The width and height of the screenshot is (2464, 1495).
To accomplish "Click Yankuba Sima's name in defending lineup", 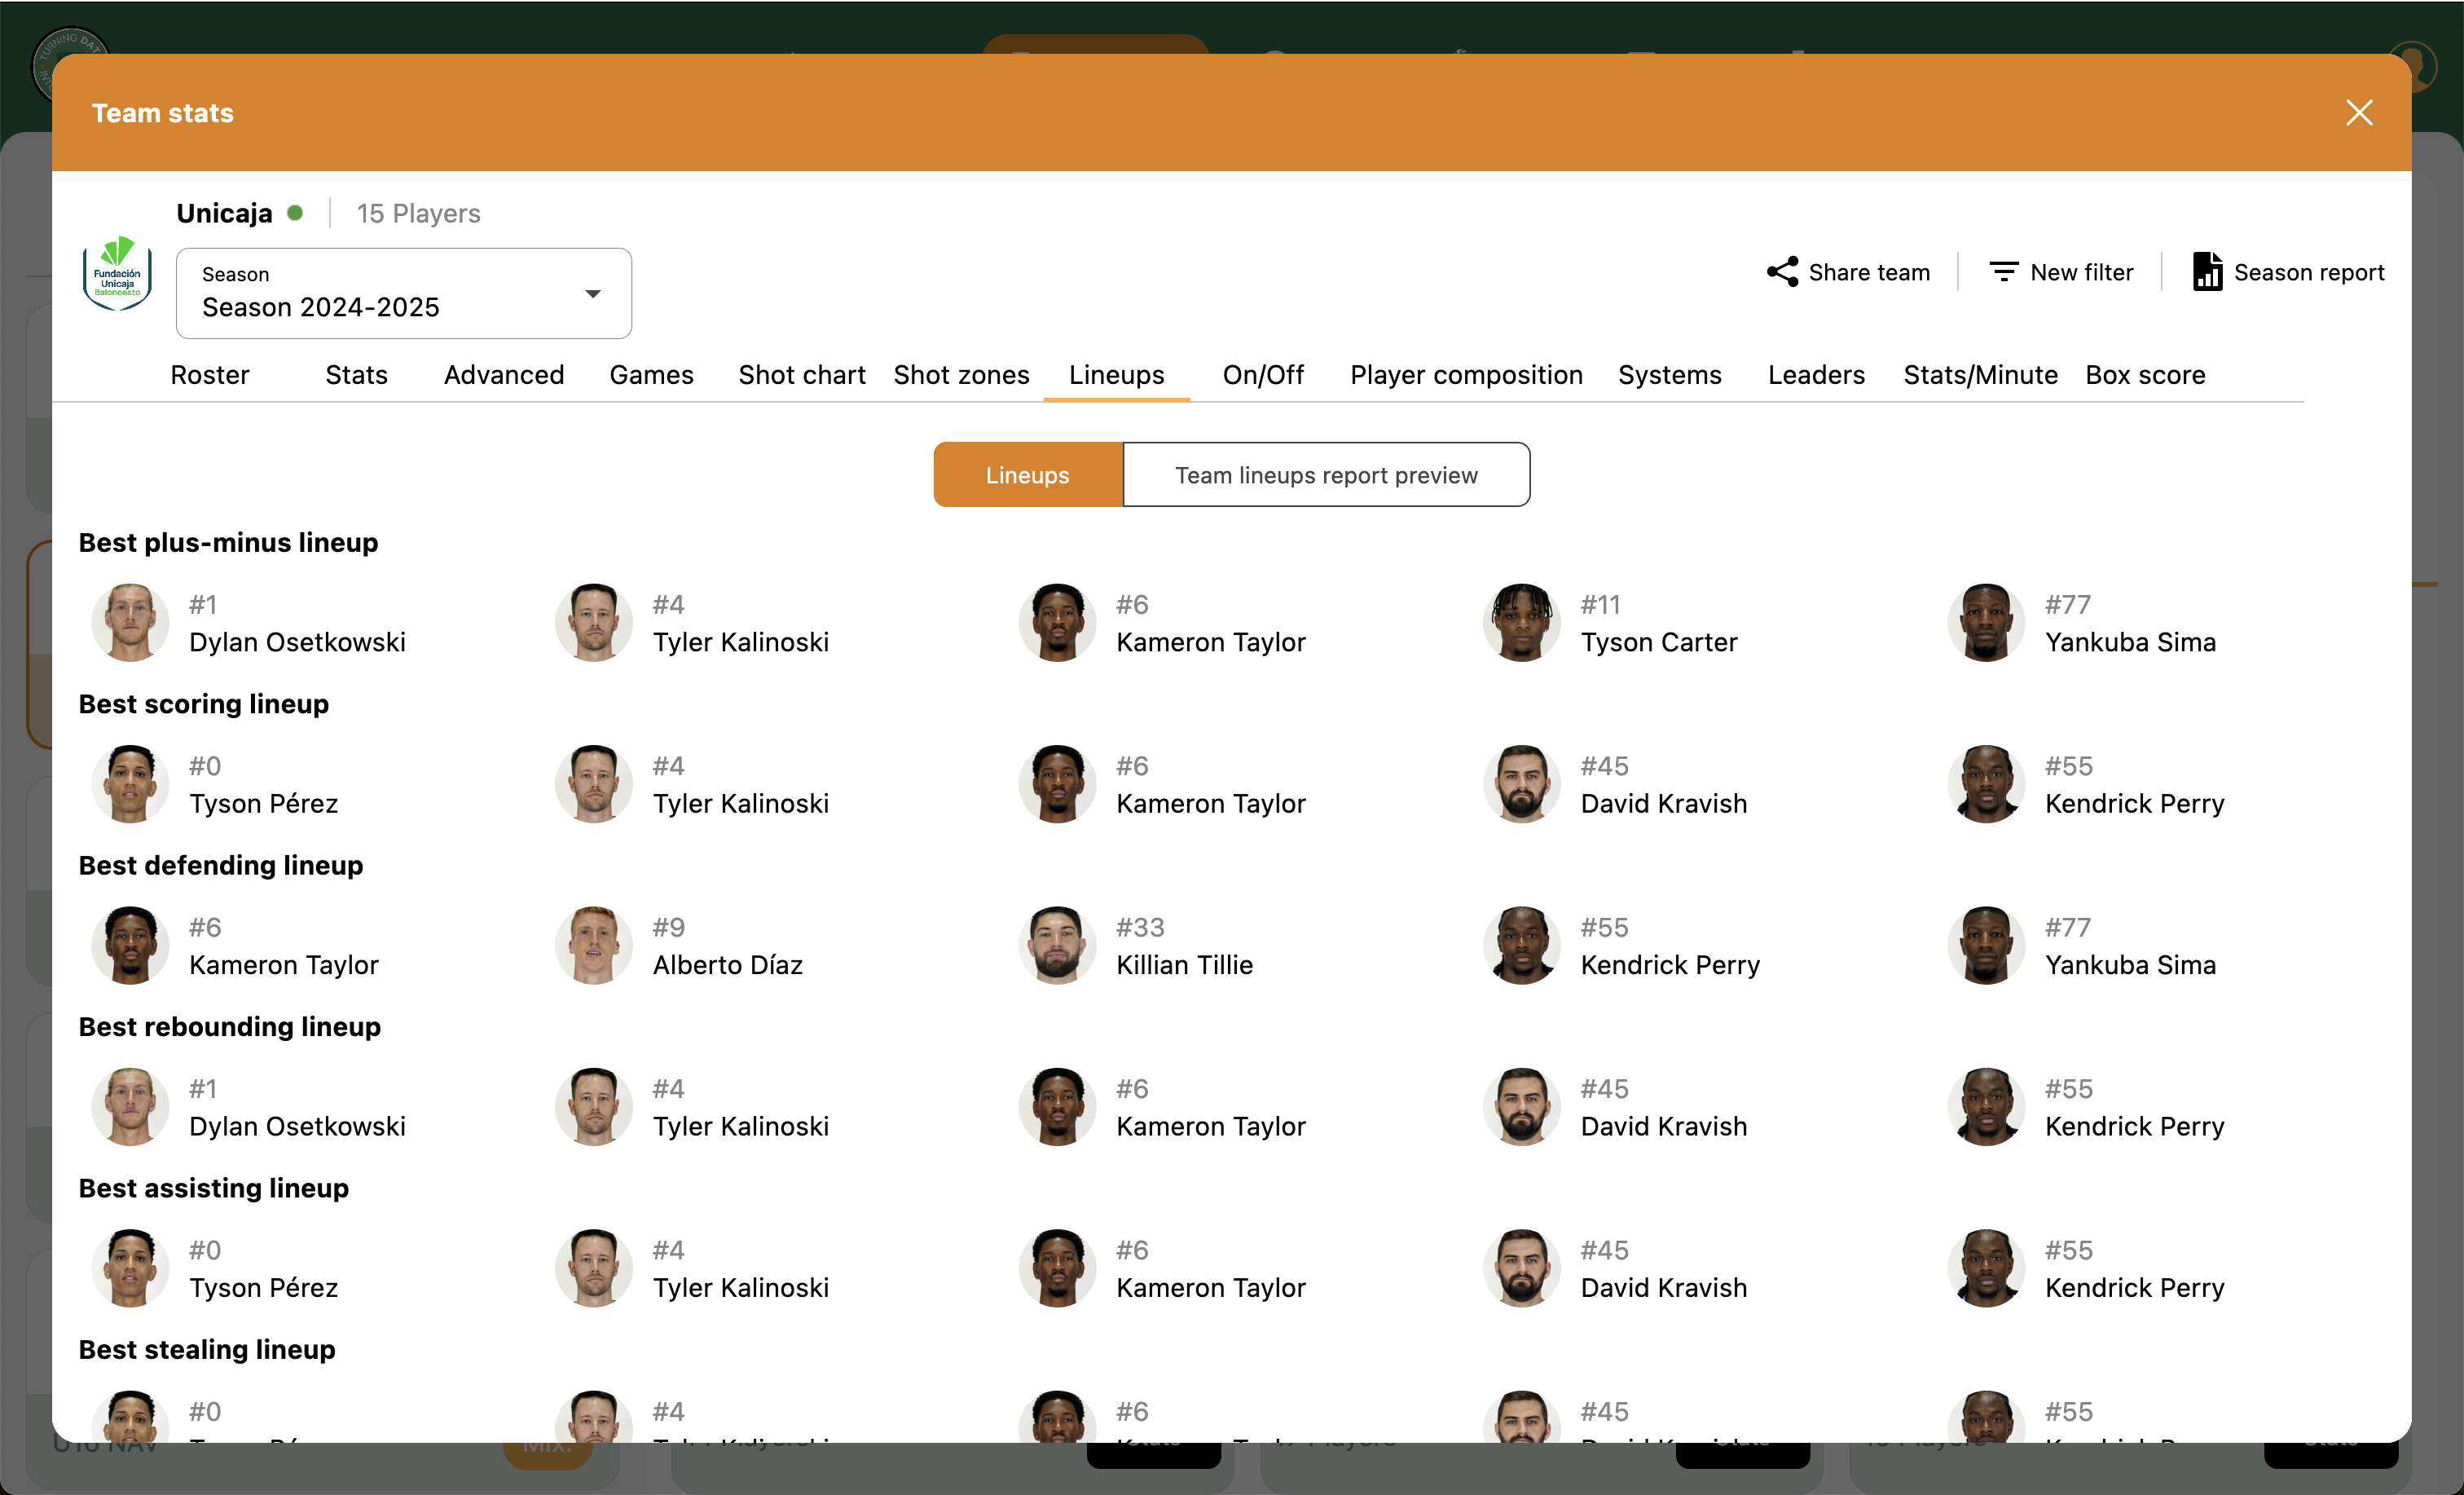I will tap(2130, 966).
